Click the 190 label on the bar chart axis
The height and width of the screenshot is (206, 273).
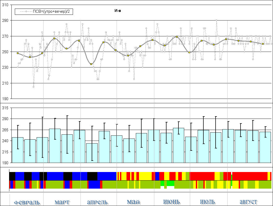coord(5,163)
